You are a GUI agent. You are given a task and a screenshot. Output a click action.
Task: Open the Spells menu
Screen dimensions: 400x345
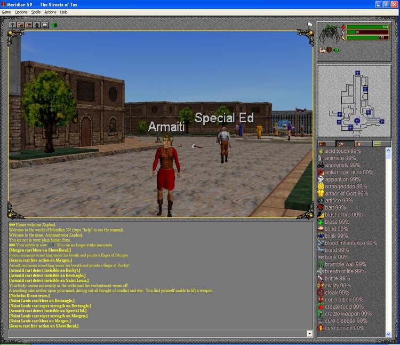pos(36,12)
